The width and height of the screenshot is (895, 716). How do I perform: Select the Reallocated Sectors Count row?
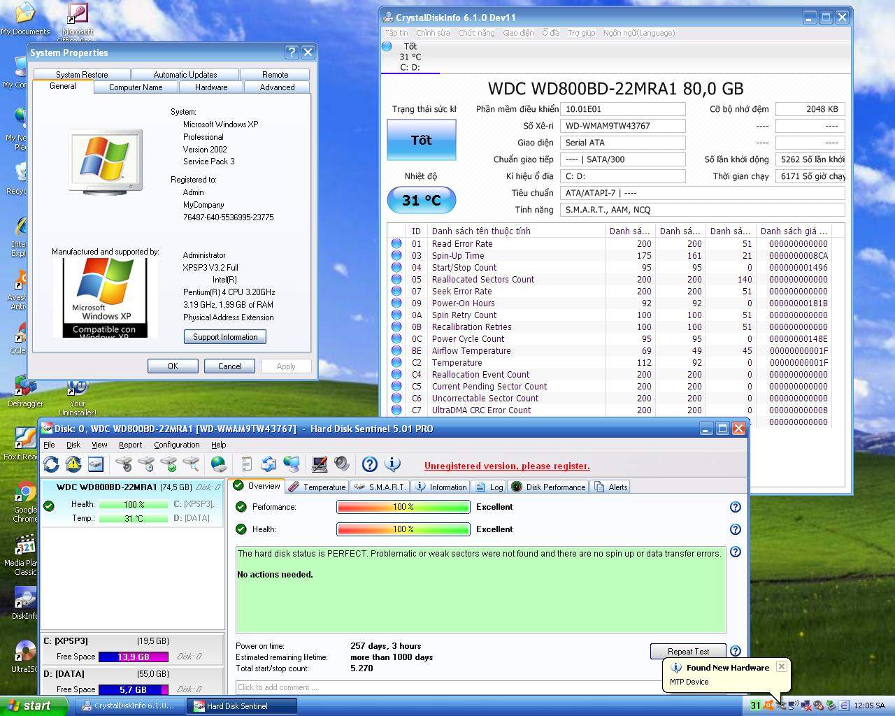click(x=610, y=280)
